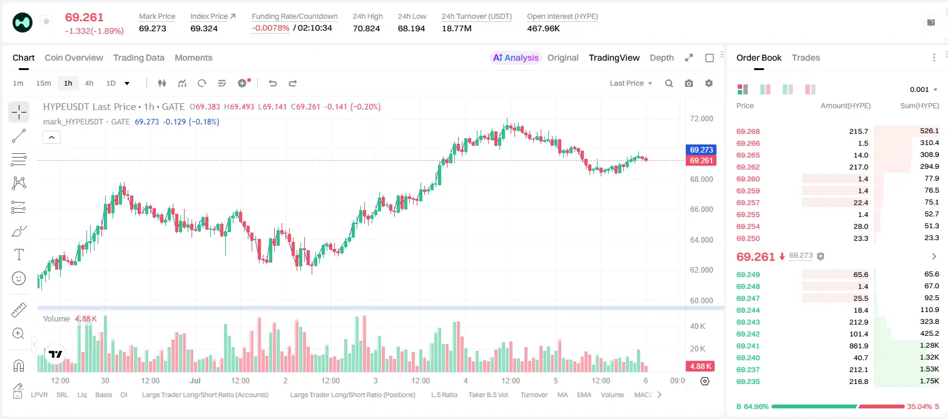
Task: Switch to the Trades tab
Action: [806, 58]
